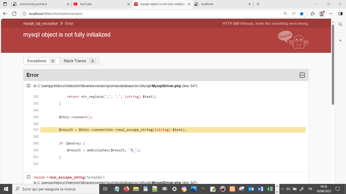The width and height of the screenshot is (346, 194).
Task: Open the tab actions menu icon
Action: [x=5, y=4]
